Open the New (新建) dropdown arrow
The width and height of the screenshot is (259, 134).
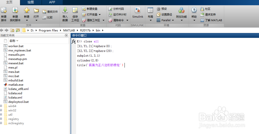(27, 20)
